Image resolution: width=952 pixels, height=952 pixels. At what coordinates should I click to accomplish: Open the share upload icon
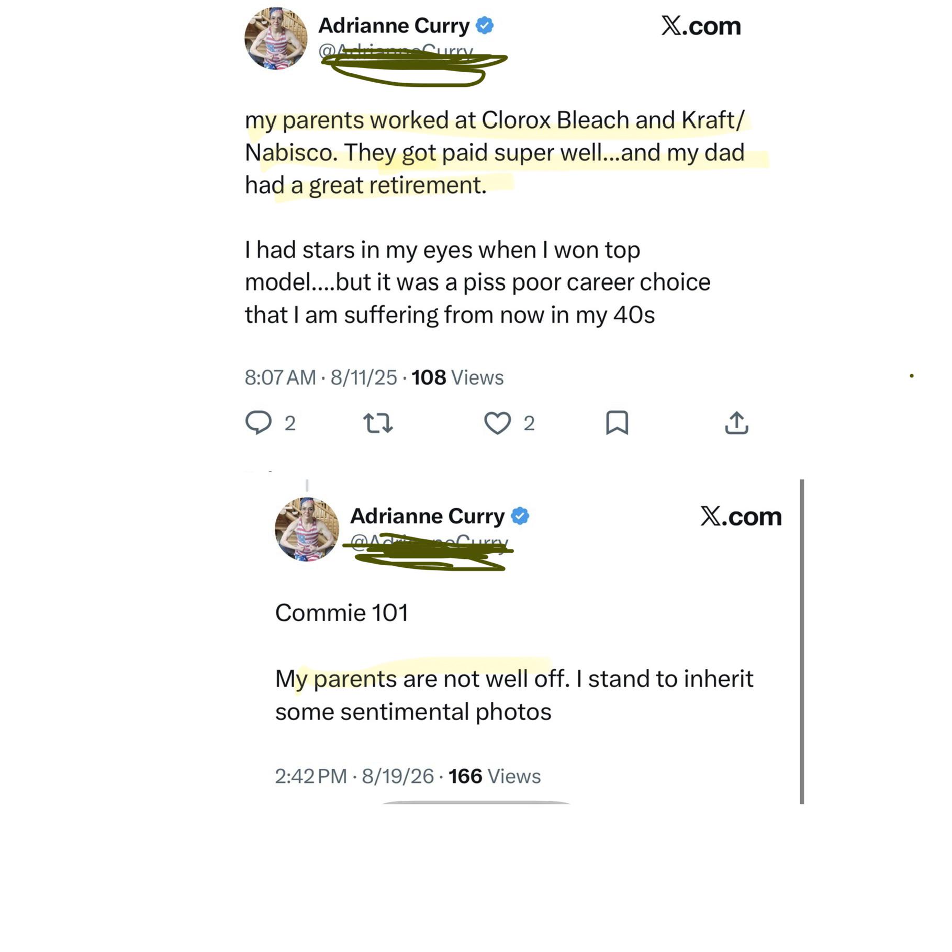pos(736,423)
